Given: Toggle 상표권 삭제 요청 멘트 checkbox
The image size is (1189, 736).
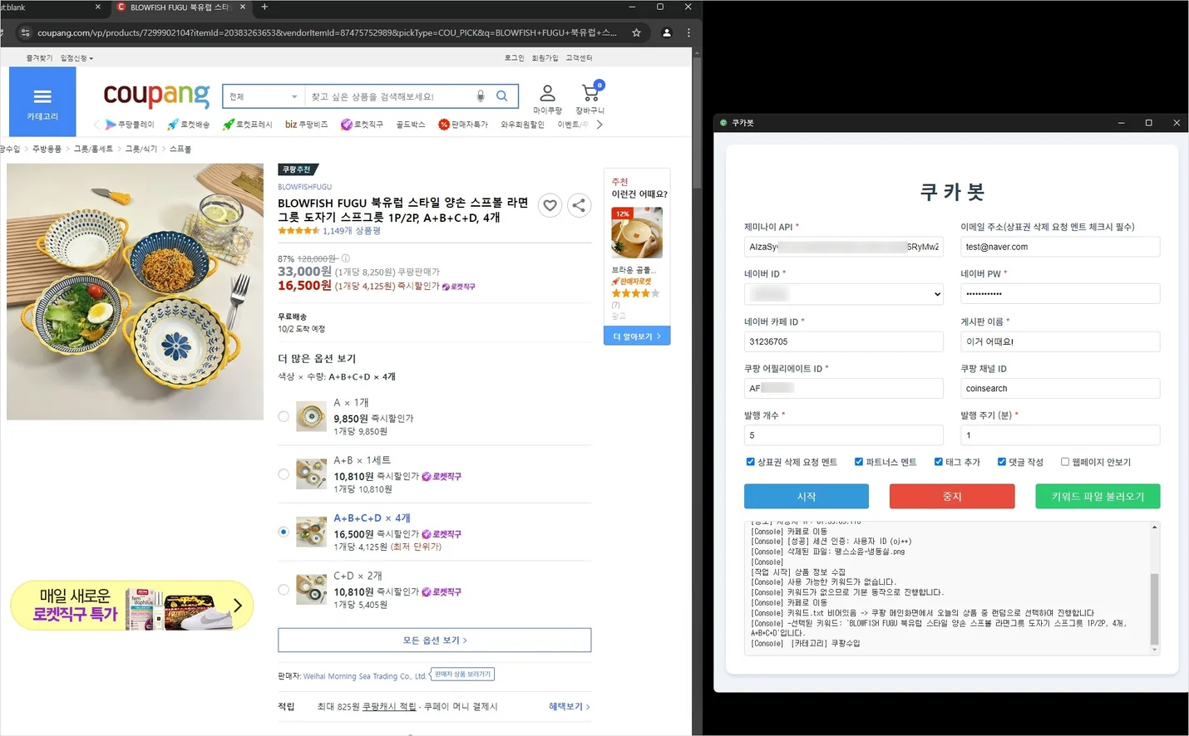Looking at the screenshot, I should [x=750, y=462].
